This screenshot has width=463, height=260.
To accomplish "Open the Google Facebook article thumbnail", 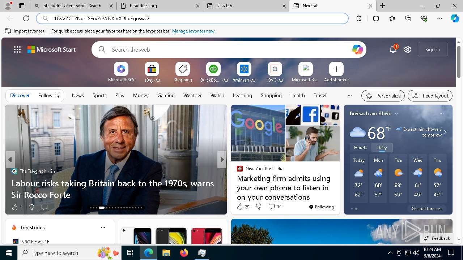I will point(285,133).
